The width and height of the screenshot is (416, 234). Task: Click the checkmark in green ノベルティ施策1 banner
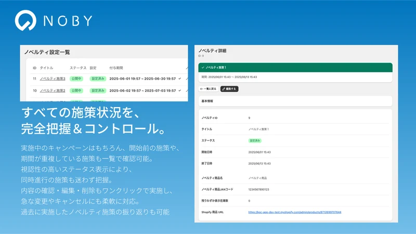coord(203,68)
